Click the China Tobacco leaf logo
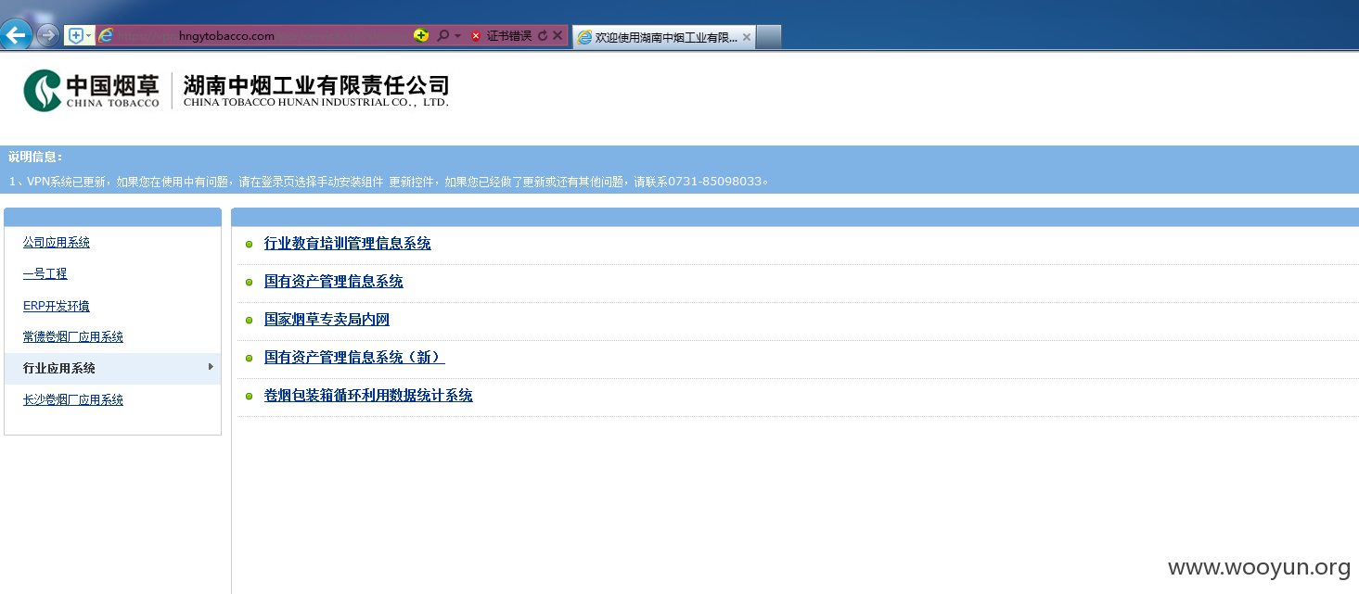Screen dimensions: 1359x594 [43, 90]
